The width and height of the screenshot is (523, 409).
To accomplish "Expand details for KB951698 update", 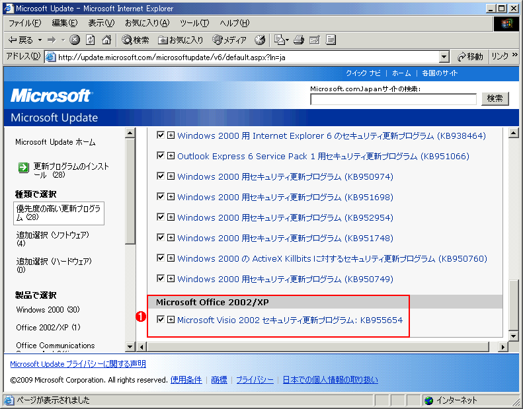I will [x=171, y=197].
